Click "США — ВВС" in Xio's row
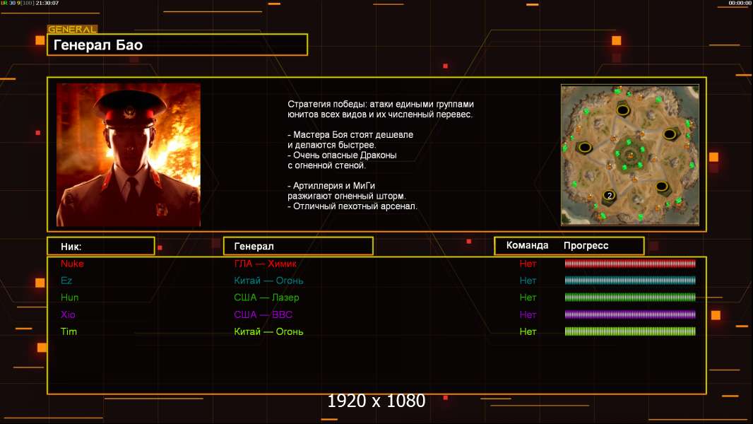This screenshot has height=424, width=753. [x=263, y=314]
